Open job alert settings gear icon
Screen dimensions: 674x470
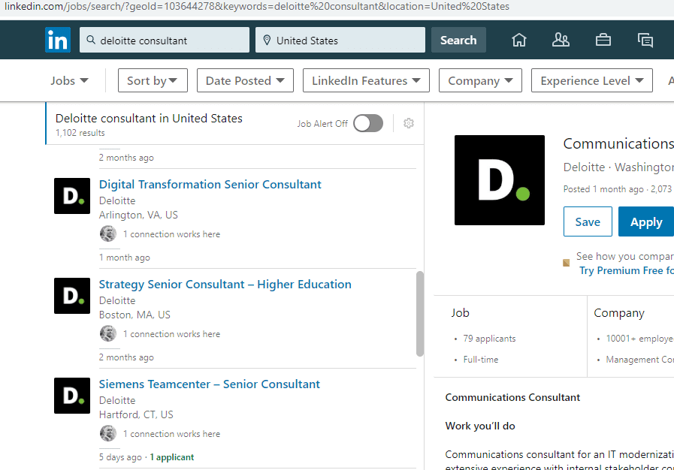pos(409,123)
